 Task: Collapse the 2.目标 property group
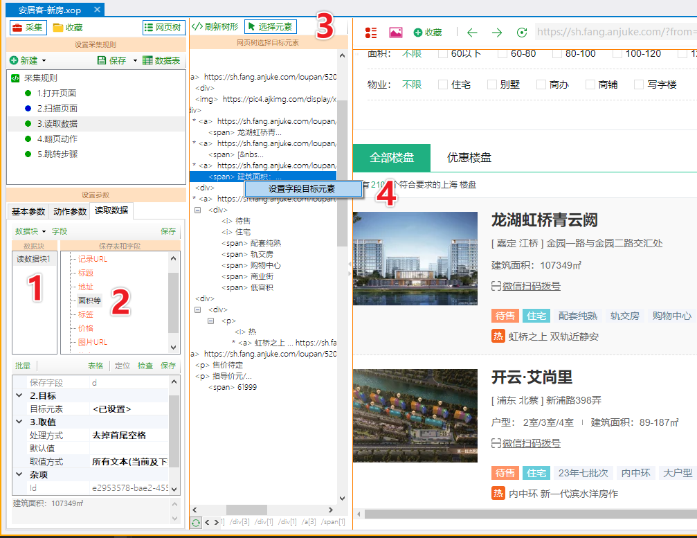(x=19, y=395)
